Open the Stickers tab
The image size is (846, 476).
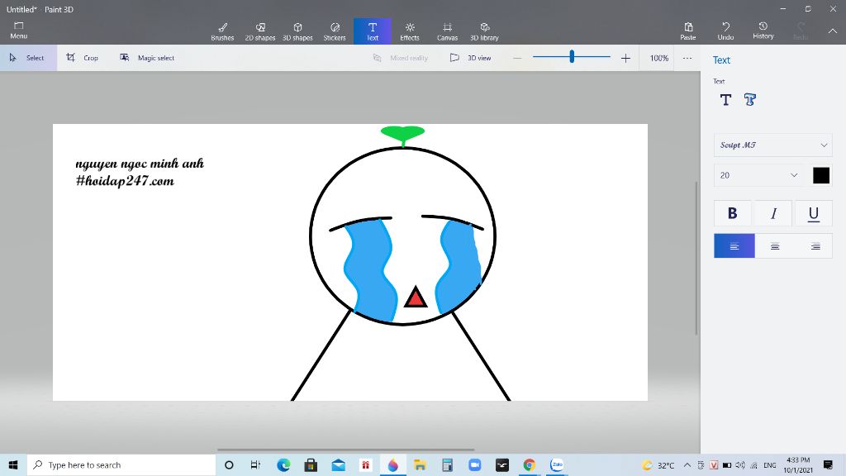(335, 31)
